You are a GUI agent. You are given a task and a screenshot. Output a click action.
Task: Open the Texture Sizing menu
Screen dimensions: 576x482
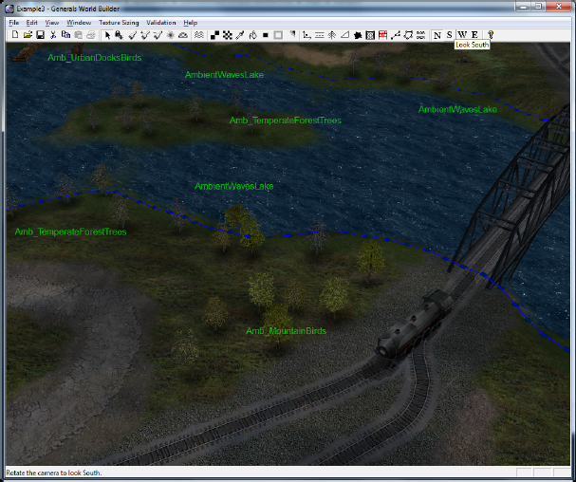(x=119, y=23)
